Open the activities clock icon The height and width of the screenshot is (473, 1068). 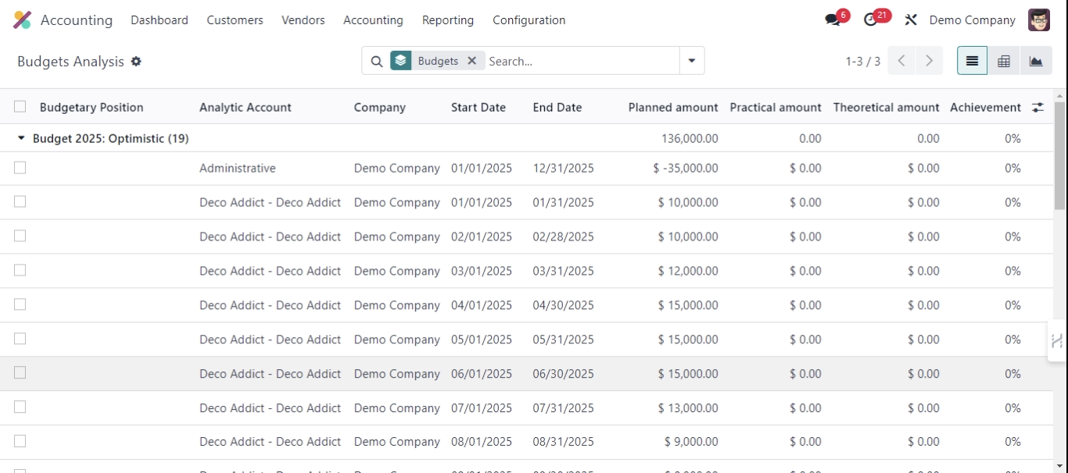tap(869, 17)
